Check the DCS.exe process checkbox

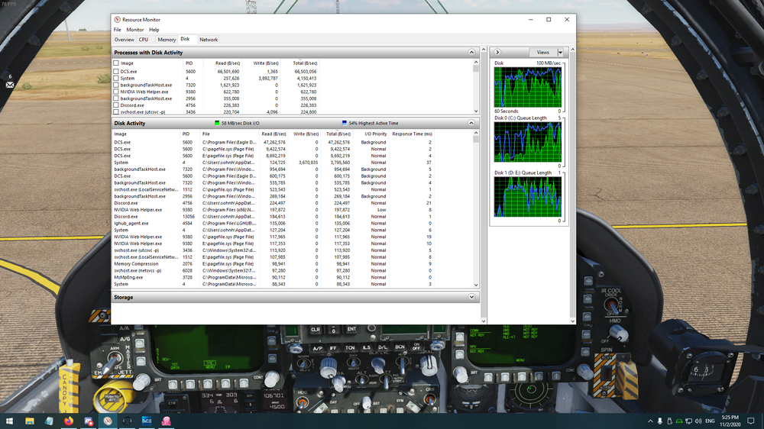pyautogui.click(x=116, y=71)
